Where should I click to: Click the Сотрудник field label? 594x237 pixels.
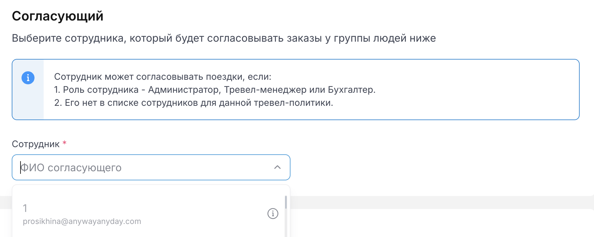pos(36,144)
